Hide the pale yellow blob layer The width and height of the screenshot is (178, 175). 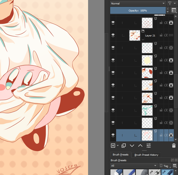[113, 60]
